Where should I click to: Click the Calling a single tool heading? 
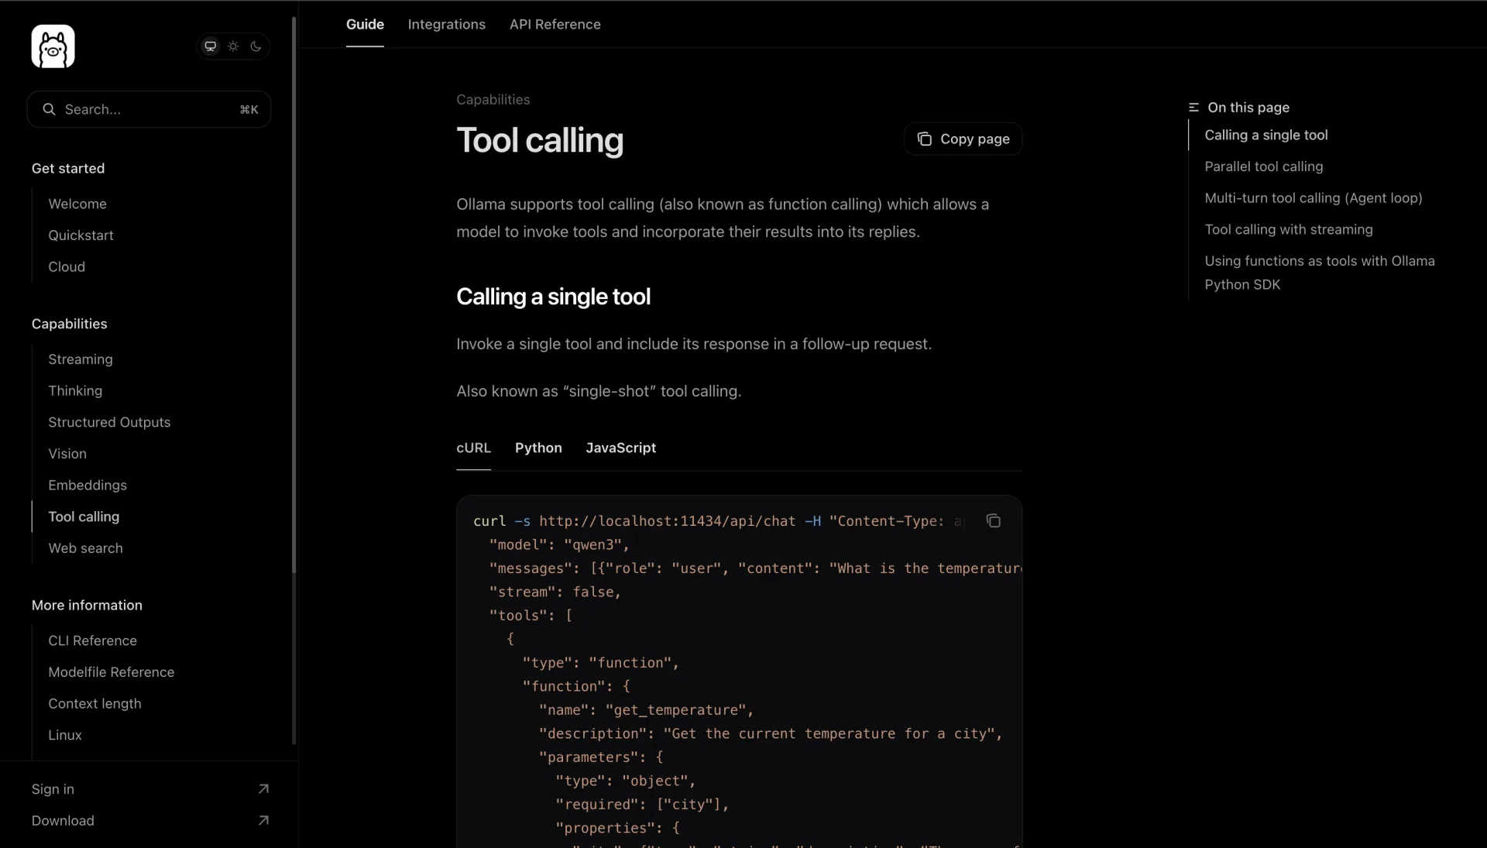pos(553,297)
